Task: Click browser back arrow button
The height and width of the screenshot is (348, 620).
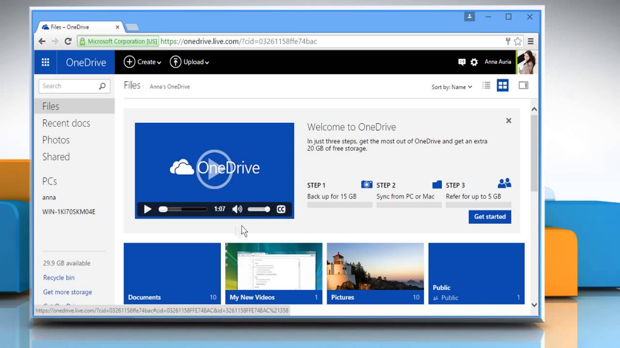Action: click(x=42, y=42)
